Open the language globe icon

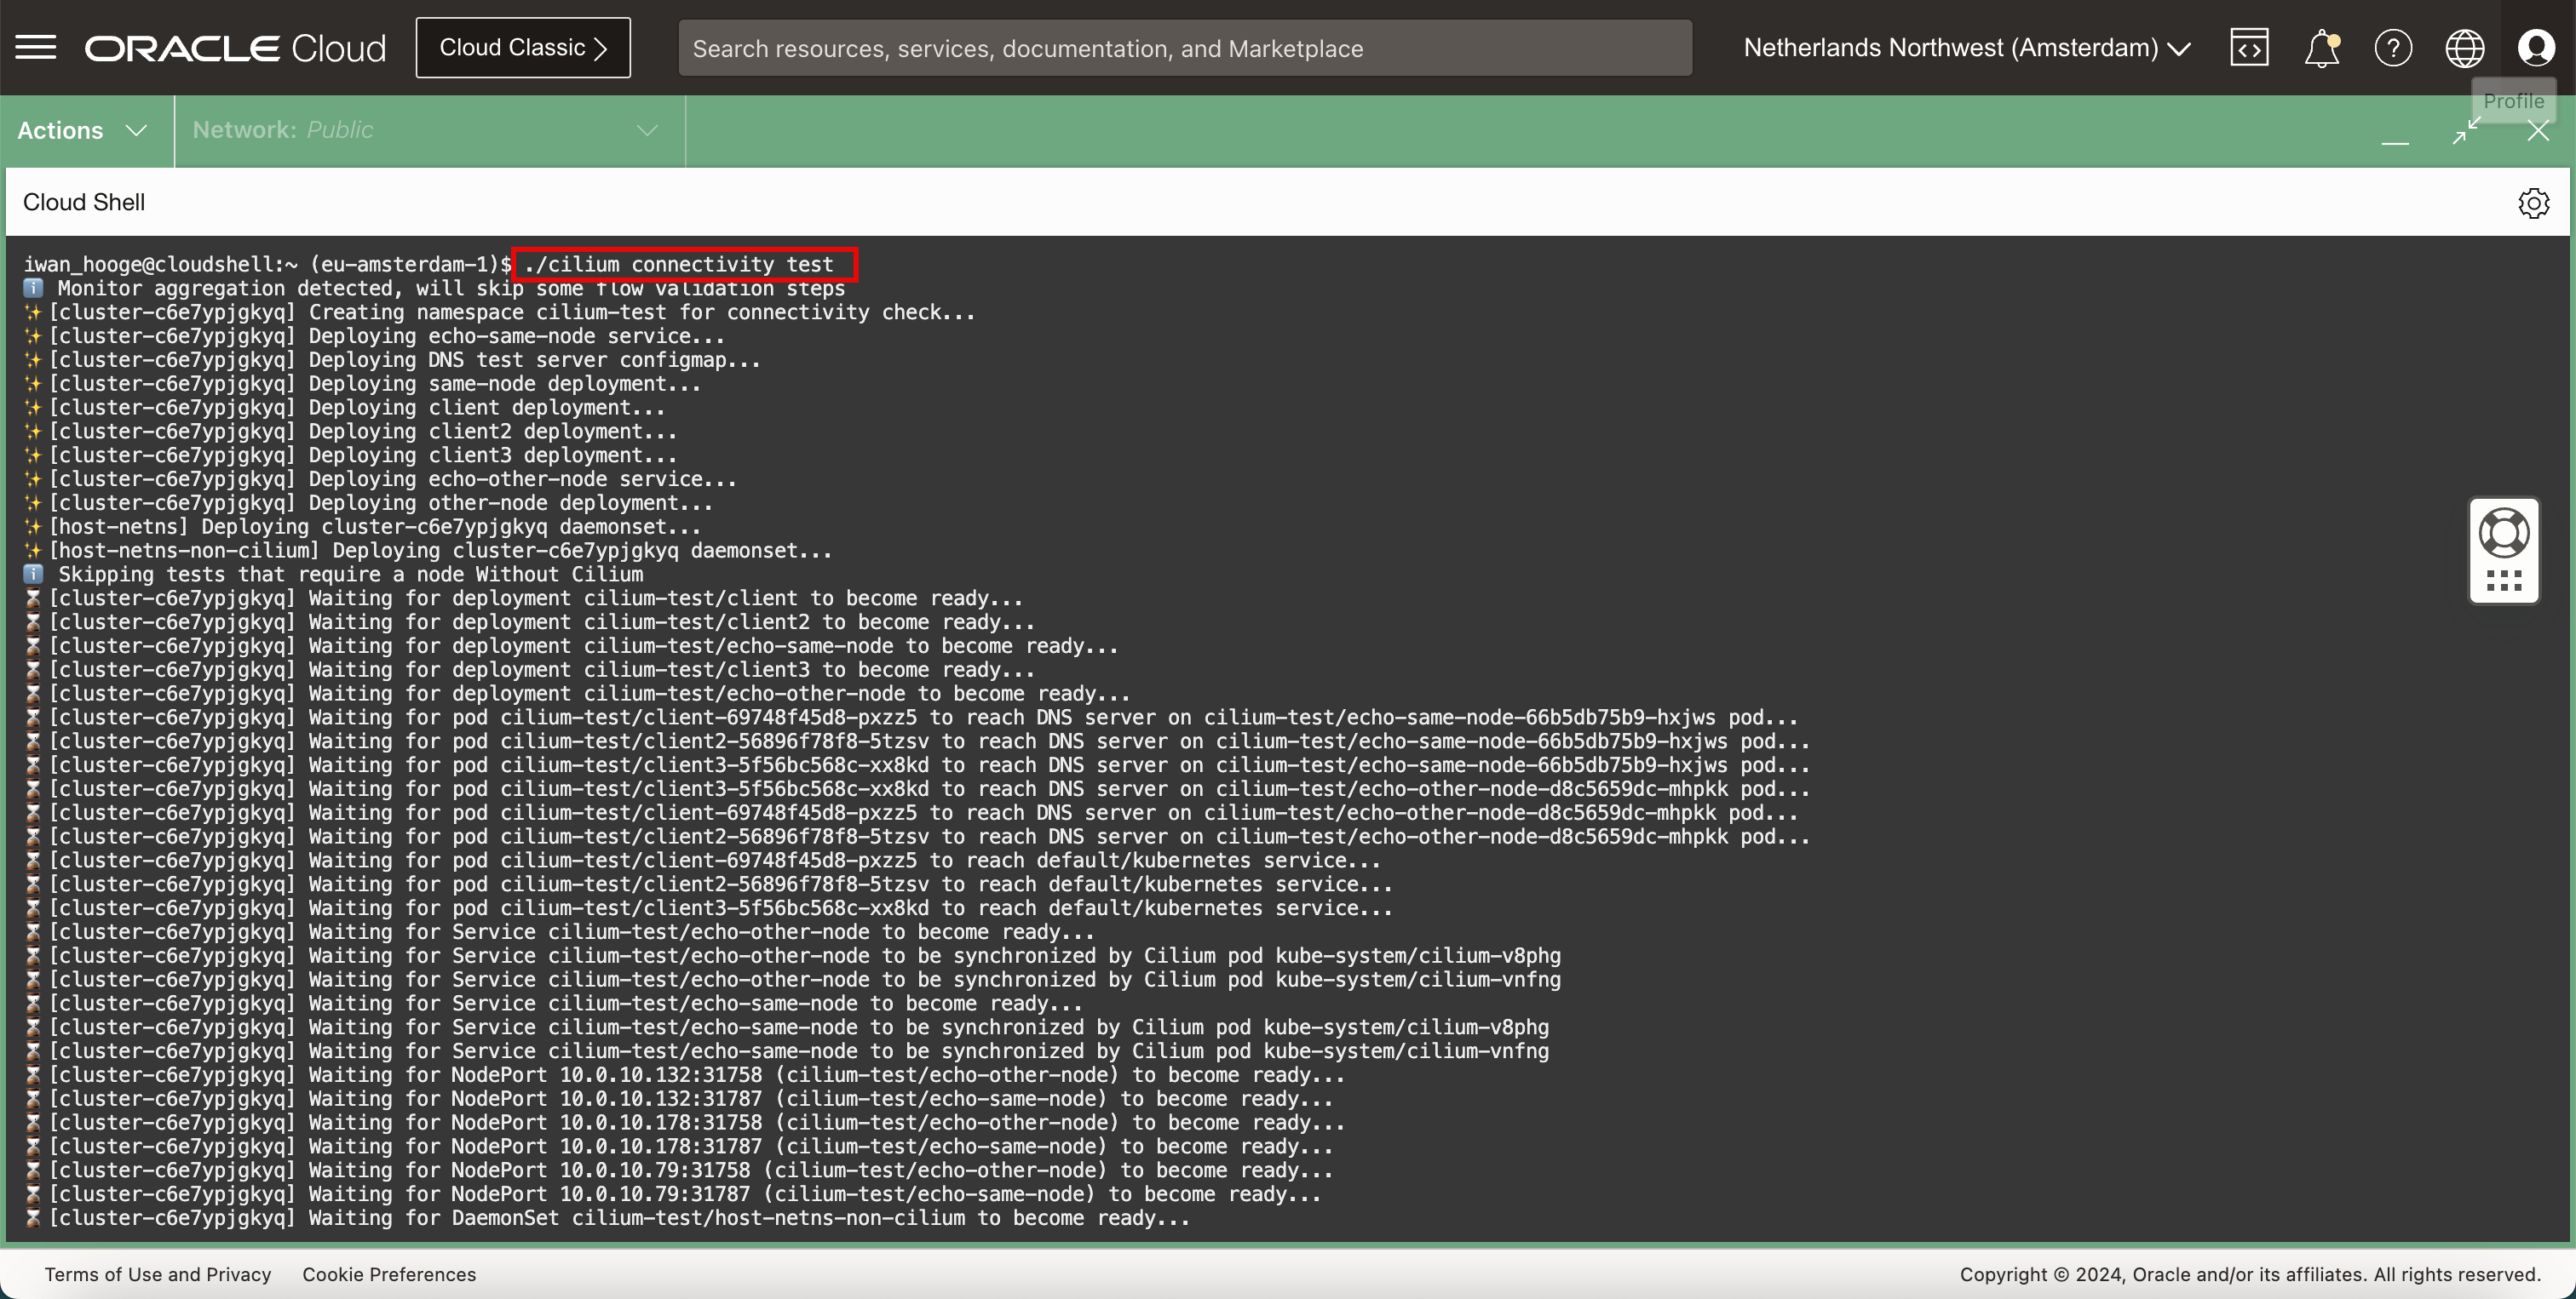point(2464,47)
